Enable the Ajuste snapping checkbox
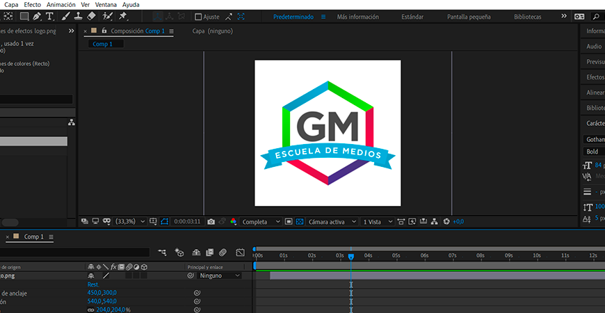Screen dimensions: 605x313 click(198, 17)
